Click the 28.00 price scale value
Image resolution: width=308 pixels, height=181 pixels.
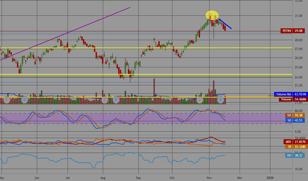pos(298,40)
